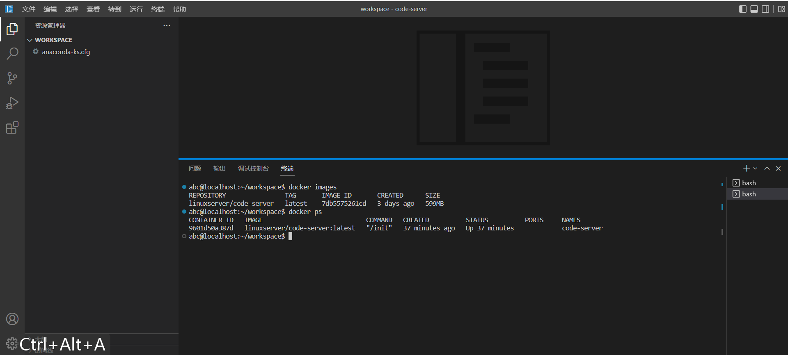
Task: Click the Accounts icon
Action: (x=12, y=319)
